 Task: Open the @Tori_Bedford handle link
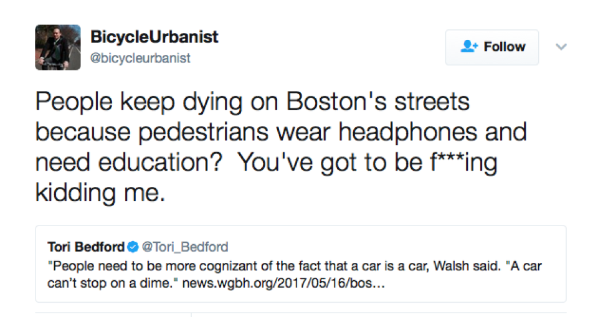[185, 246]
